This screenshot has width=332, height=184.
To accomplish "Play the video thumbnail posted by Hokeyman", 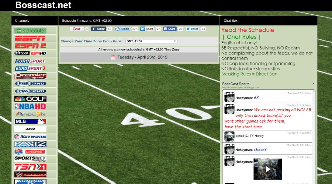I will pos(268,169).
